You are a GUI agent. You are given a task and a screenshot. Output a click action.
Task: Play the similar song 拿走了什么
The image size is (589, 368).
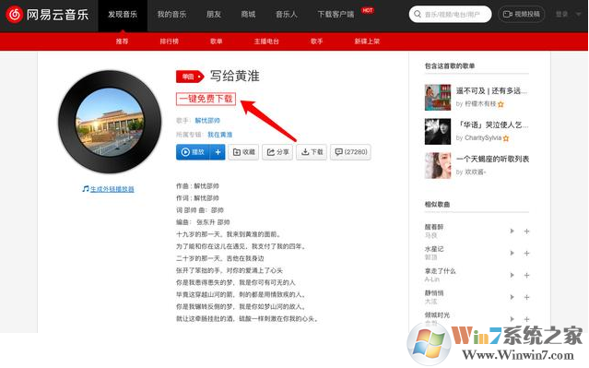(512, 275)
